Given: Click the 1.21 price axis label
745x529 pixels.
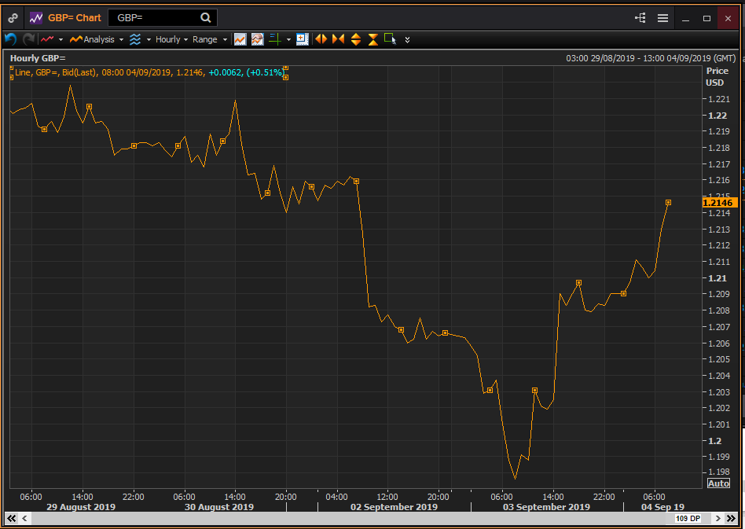Looking at the screenshot, I should click(x=717, y=278).
